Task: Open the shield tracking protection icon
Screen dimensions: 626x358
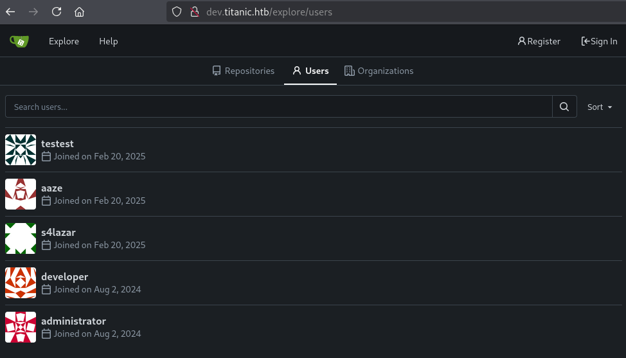Action: tap(177, 12)
